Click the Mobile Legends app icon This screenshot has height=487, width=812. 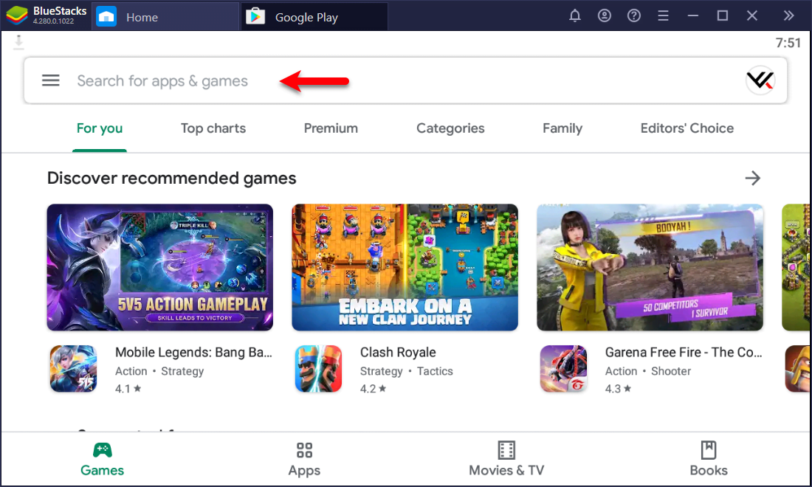pos(74,368)
